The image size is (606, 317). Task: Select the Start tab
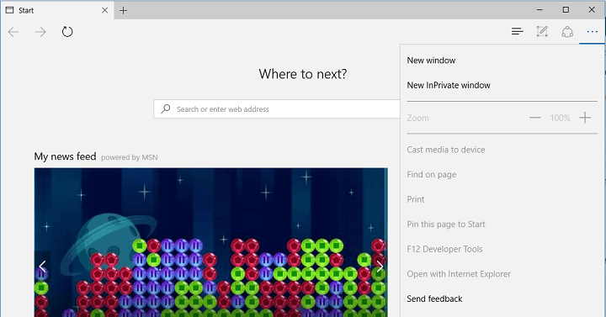click(57, 10)
